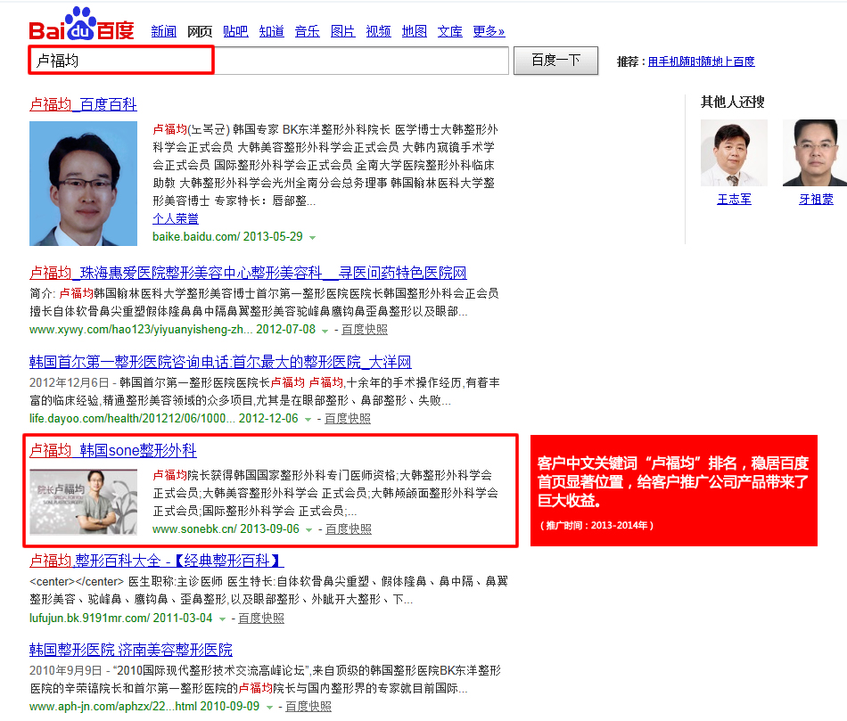Expand dropdown arrow beside www.sonebk.cn result
The width and height of the screenshot is (847, 721).
(x=309, y=529)
